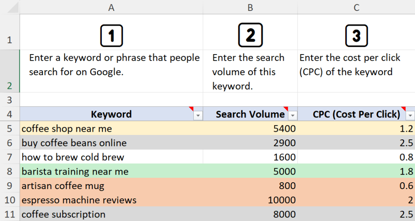415x221 pixels.
Task: Open the CPC column filter dropdown
Action: [x=410, y=116]
